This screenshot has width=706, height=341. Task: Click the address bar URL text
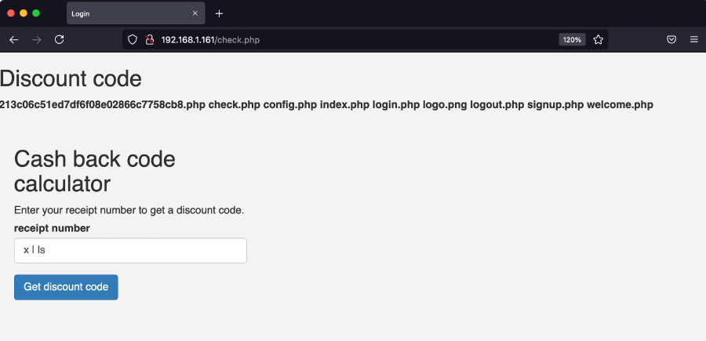click(210, 39)
